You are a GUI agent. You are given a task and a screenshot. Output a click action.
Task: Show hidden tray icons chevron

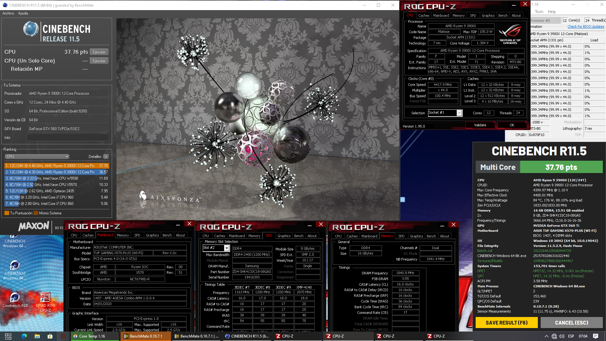[546, 336]
